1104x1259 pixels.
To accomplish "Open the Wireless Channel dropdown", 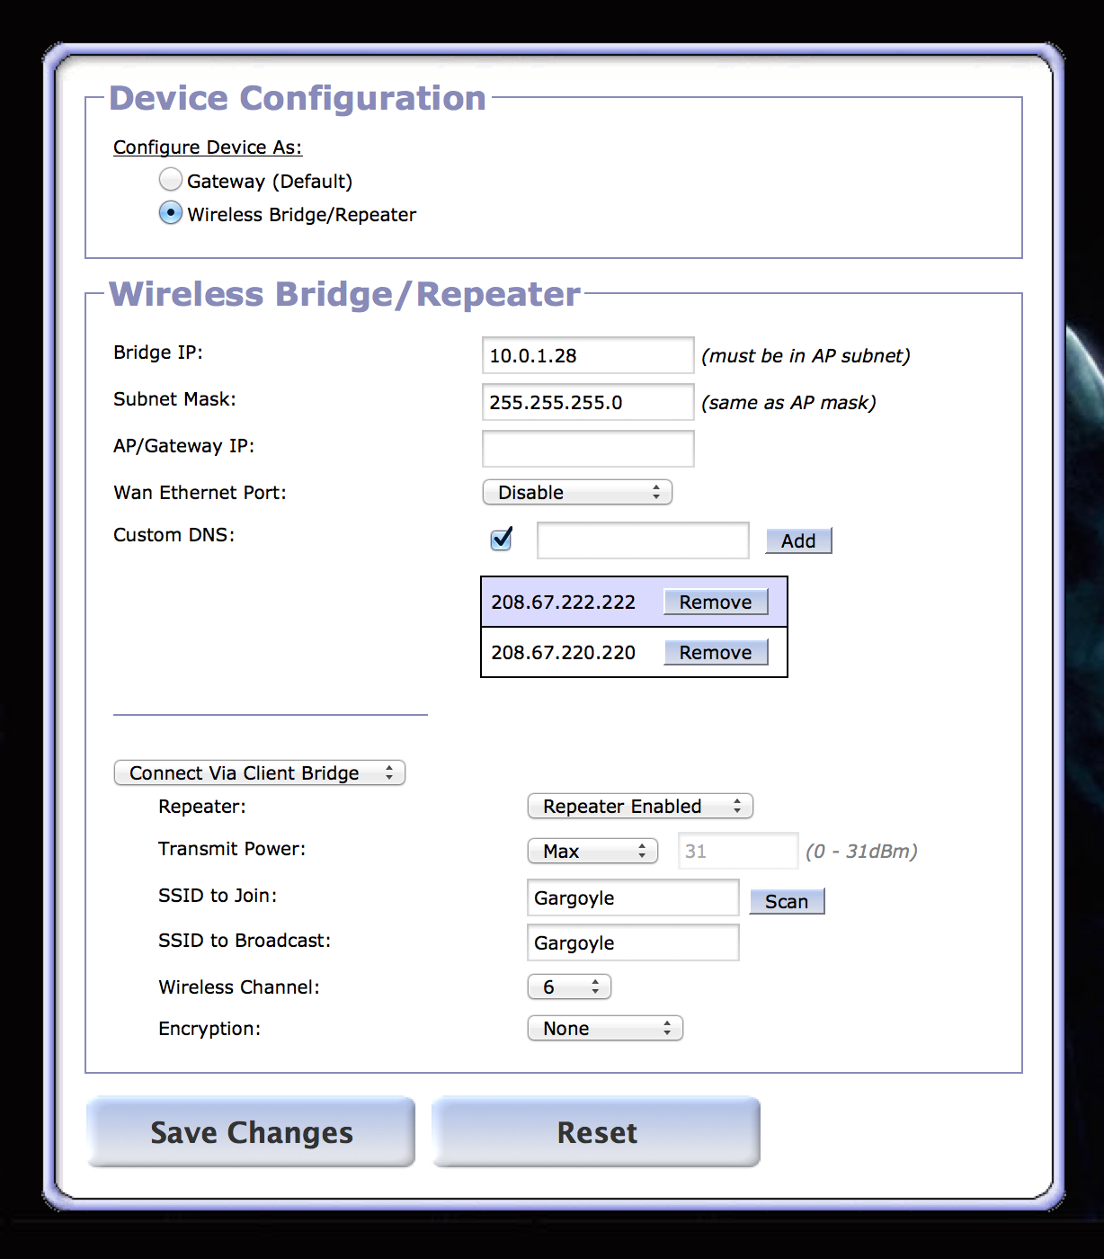I will click(x=569, y=987).
